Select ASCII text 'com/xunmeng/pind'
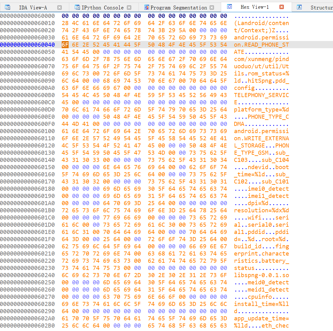This screenshot has height=331, width=333. tap(262, 59)
